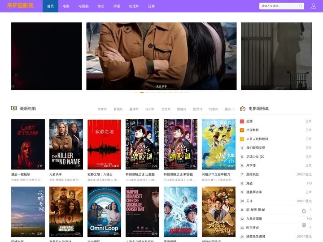Click the title 寂静之地：入侵日
Image resolution: width=323 pixels, height=242 pixels.
tap(100, 174)
